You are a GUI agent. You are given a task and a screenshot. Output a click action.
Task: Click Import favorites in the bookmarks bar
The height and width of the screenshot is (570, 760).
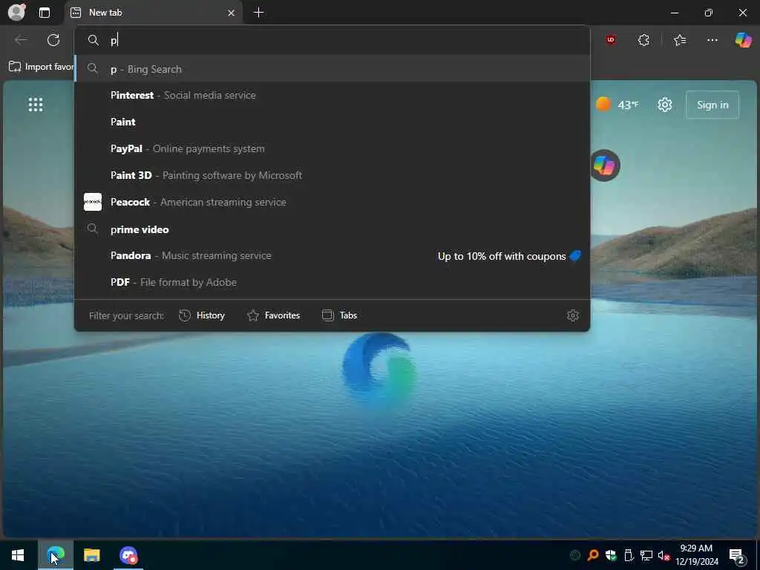[42, 67]
